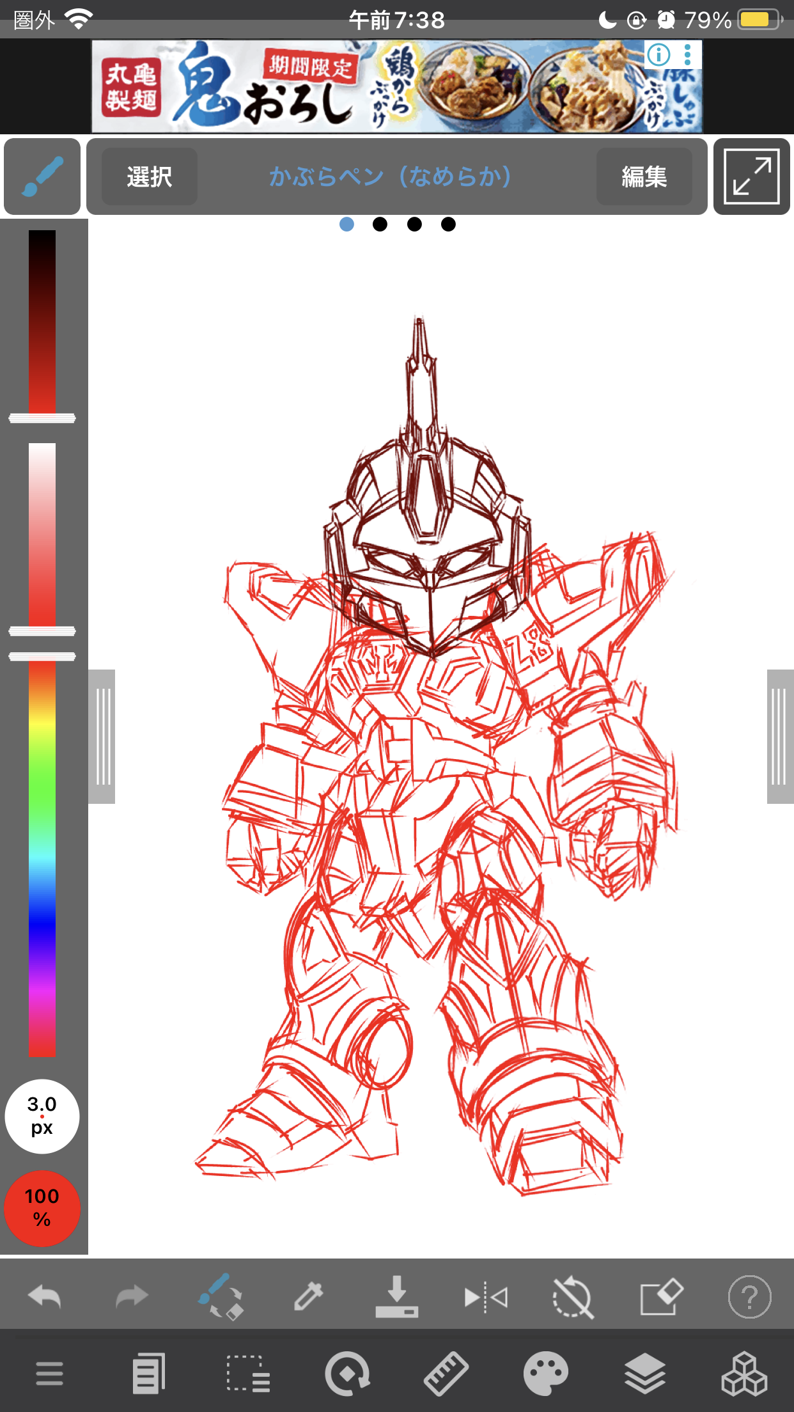Open the layers panel

pyautogui.click(x=645, y=1373)
